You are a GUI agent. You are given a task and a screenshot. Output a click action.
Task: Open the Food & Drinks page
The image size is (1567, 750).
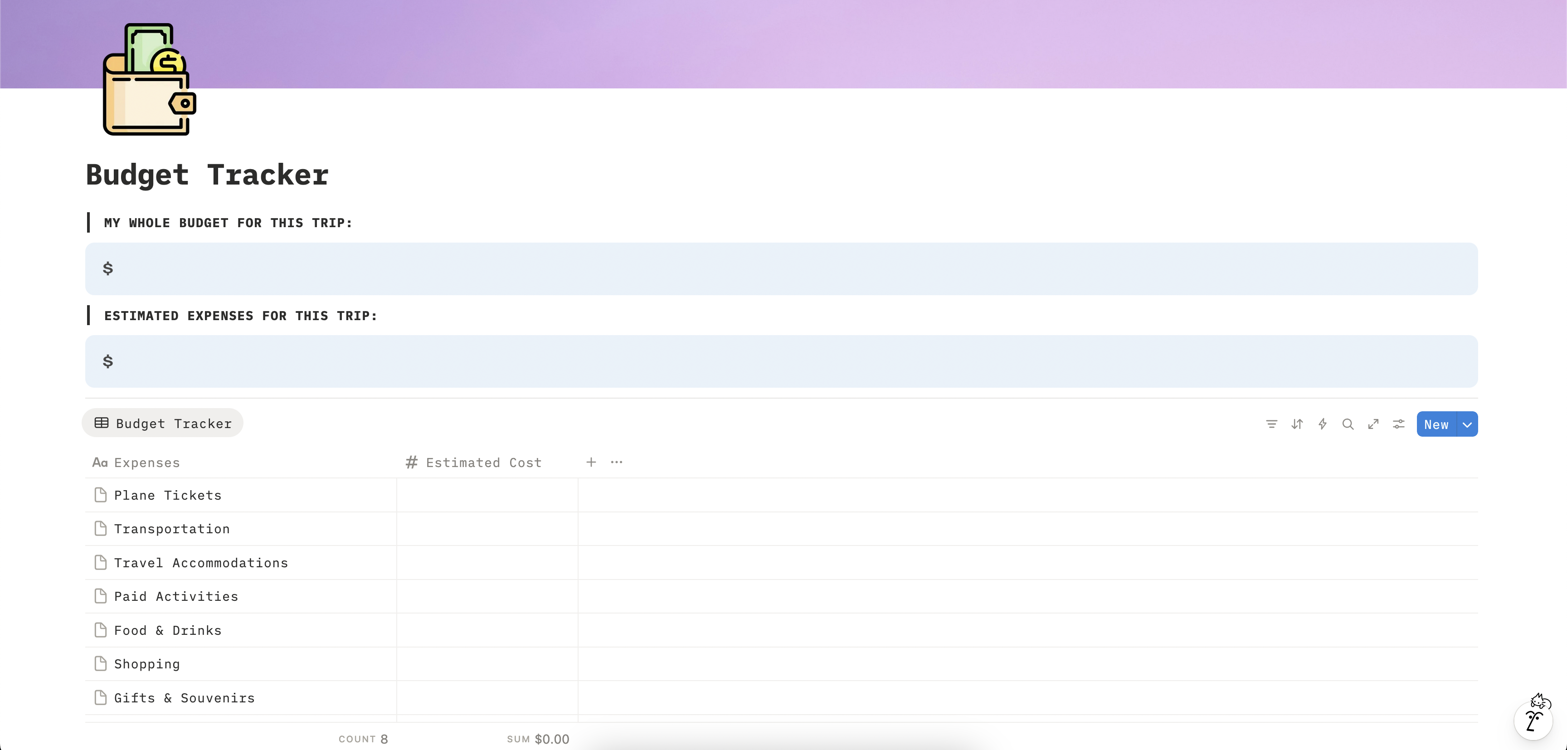[167, 630]
